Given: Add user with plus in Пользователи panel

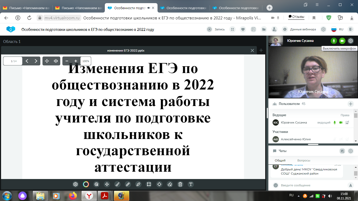Looking at the screenshot, I should pyautogui.click(x=351, y=104).
